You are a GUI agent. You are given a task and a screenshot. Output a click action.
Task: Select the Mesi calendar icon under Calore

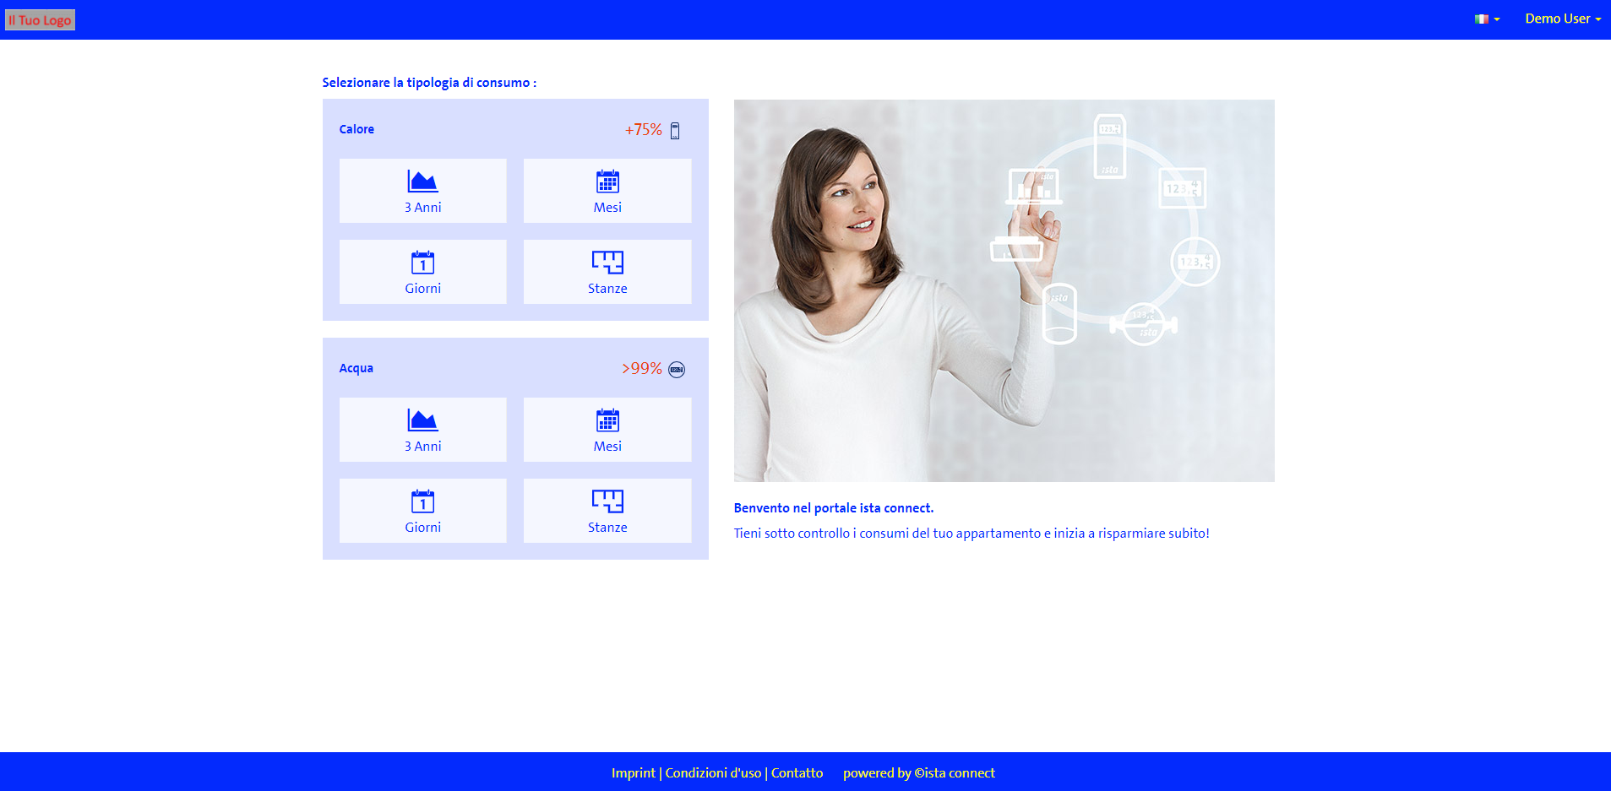[x=607, y=182]
